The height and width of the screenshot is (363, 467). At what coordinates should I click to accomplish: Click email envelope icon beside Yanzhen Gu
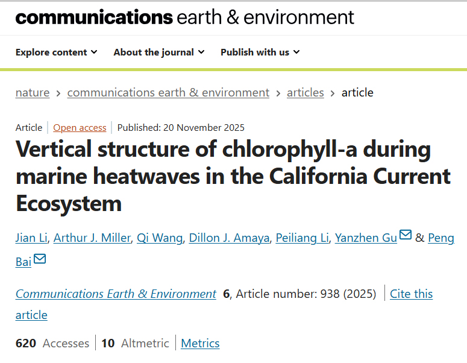tap(406, 235)
